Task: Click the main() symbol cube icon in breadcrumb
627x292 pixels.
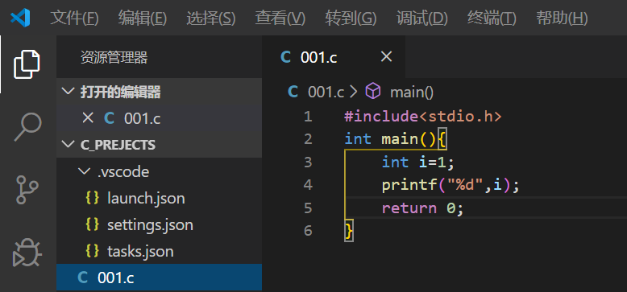Action: click(373, 92)
